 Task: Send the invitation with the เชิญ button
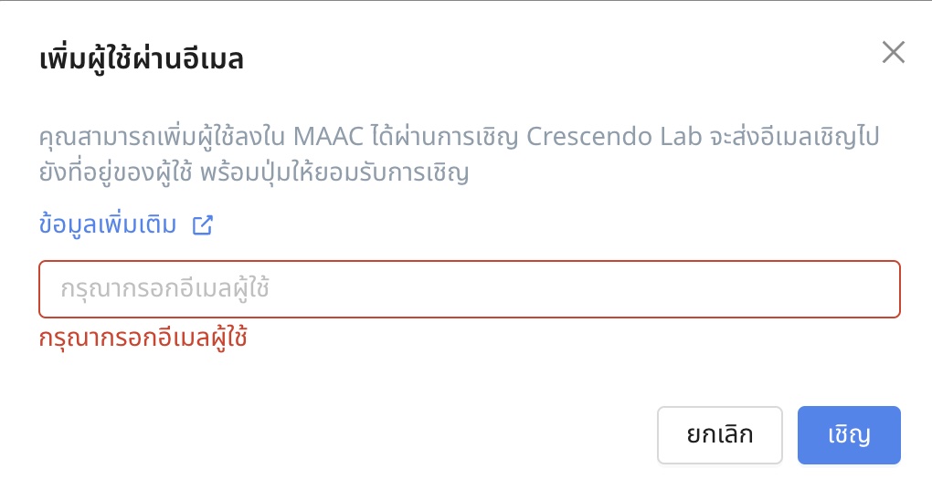coord(849,435)
